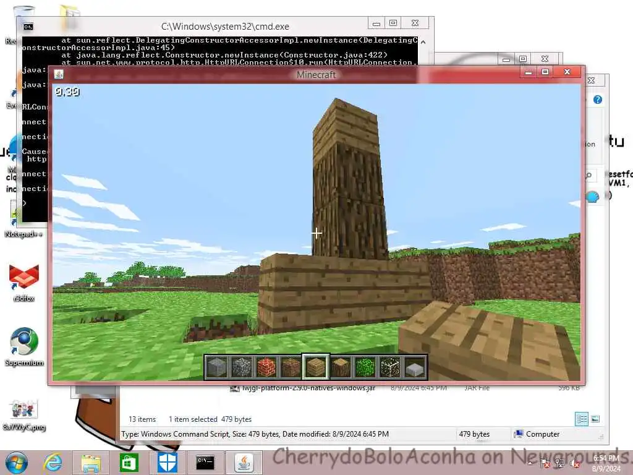Open the 8aWWyC.png desktop file
The width and height of the screenshot is (633, 475).
pyautogui.click(x=24, y=415)
